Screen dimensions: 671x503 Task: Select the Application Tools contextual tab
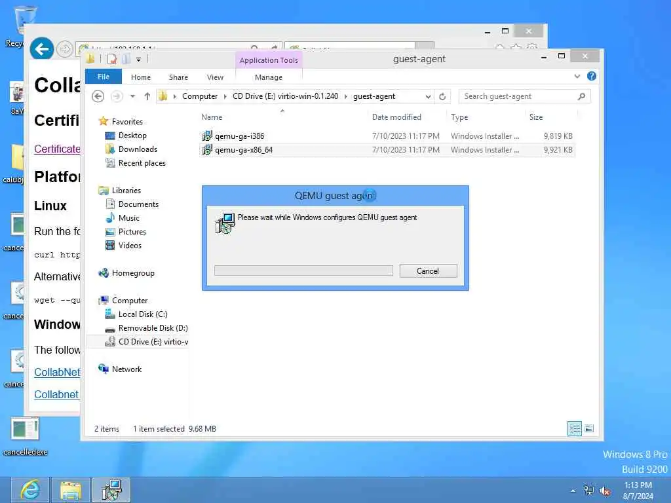(x=269, y=60)
